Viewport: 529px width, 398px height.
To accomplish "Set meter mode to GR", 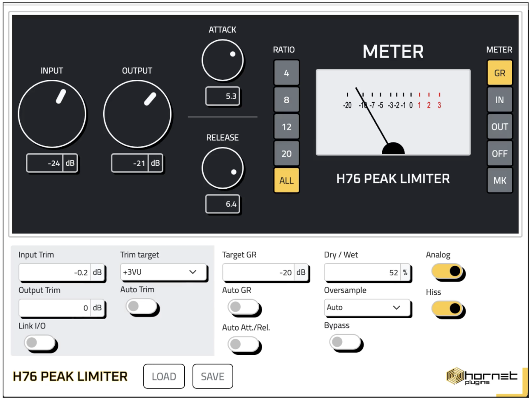I will click(x=499, y=73).
